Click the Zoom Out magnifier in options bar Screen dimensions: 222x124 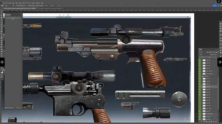click(13, 6)
